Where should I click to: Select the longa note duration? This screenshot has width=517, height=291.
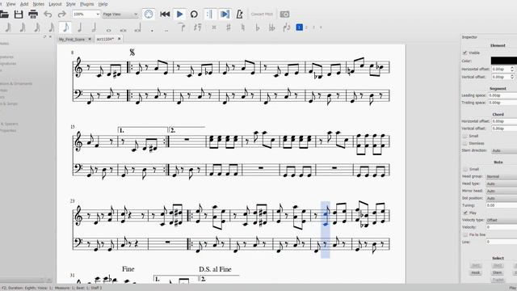138,28
